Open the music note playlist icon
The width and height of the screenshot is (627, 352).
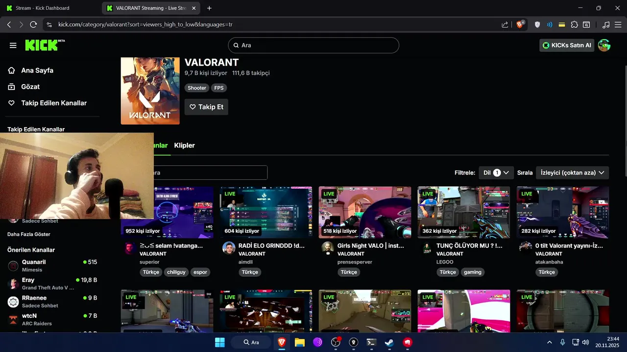(606, 24)
